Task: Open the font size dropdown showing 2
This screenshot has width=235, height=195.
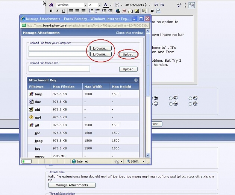Action: [99, 5]
